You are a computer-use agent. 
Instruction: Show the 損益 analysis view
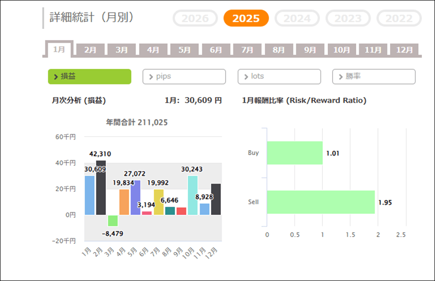(x=89, y=76)
